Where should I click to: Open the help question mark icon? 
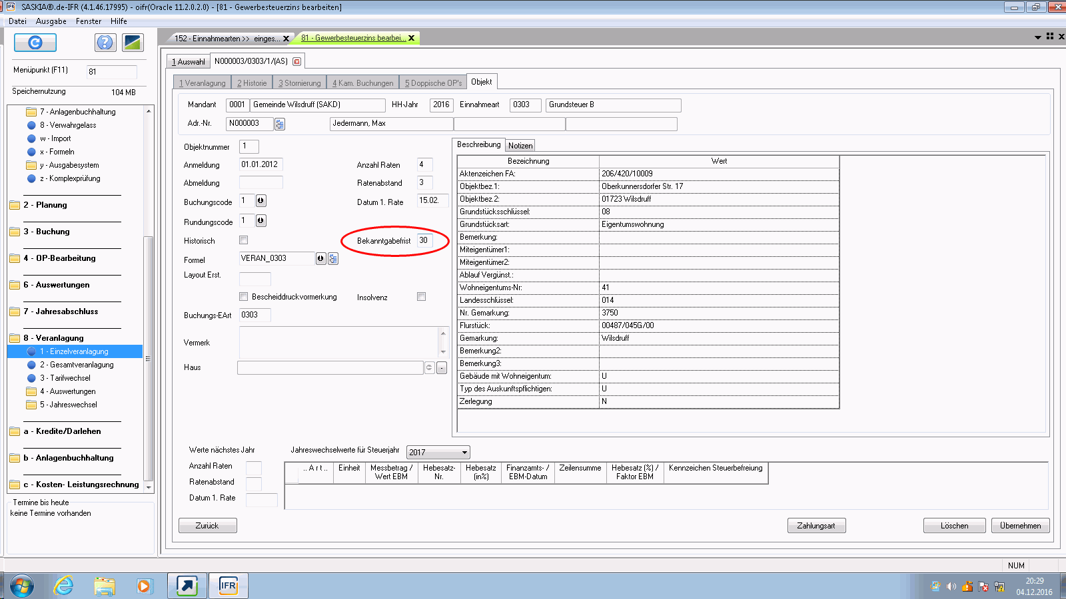(x=105, y=43)
